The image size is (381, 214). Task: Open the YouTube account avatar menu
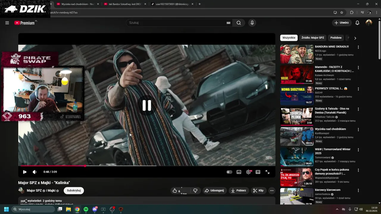(369, 23)
